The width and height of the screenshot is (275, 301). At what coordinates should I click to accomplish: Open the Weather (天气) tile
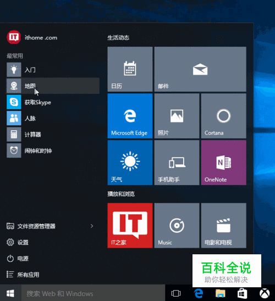130,163
